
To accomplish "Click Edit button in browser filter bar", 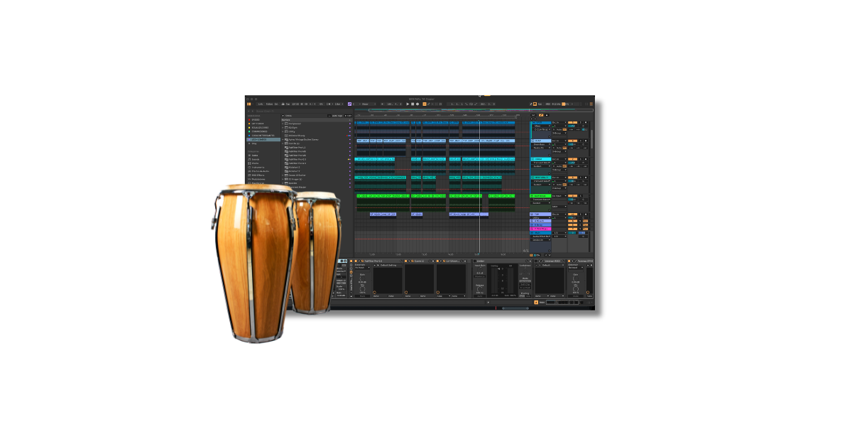I will (x=348, y=116).
